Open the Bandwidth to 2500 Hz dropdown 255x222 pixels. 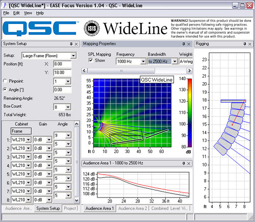(x=174, y=61)
